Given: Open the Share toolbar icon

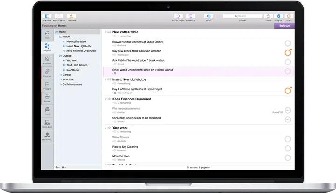Looking at the screenshot, I should [268, 16].
